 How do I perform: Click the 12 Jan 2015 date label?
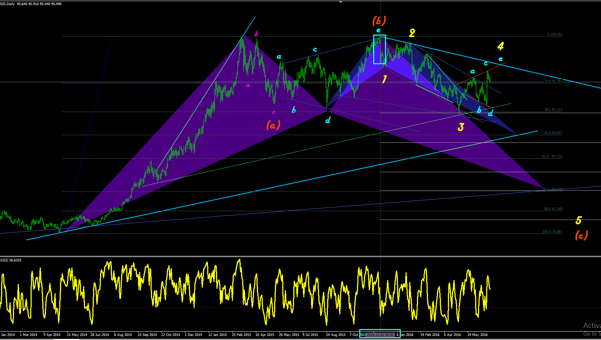[x=218, y=334]
